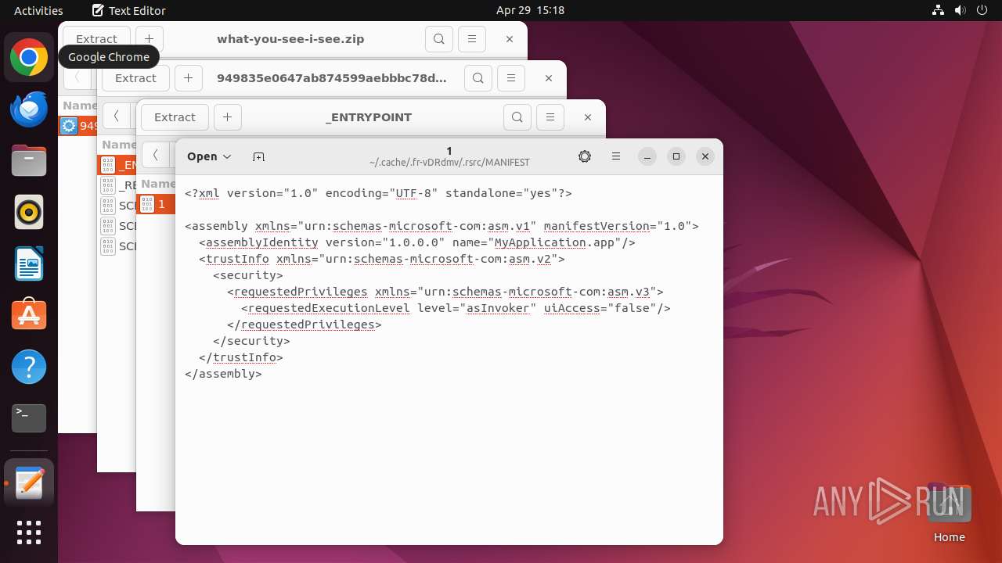Open what-you-see-i-see.zip window hamburger menu
The image size is (1002, 563).
pyautogui.click(x=472, y=39)
